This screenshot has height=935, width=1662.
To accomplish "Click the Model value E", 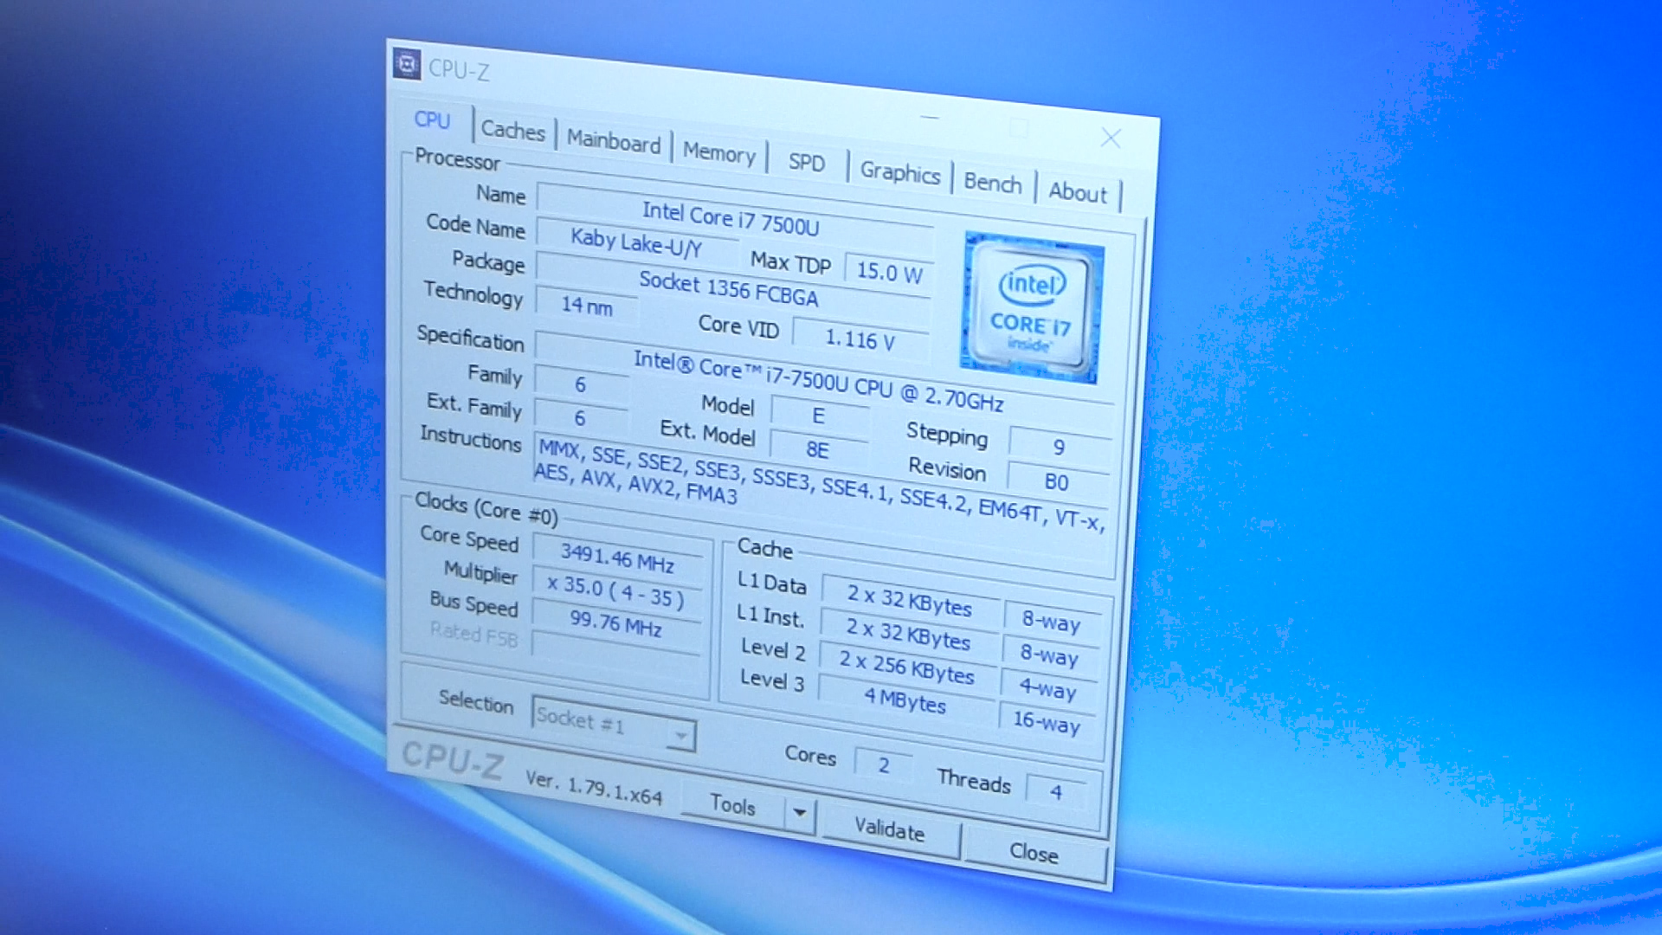I will click(x=819, y=417).
